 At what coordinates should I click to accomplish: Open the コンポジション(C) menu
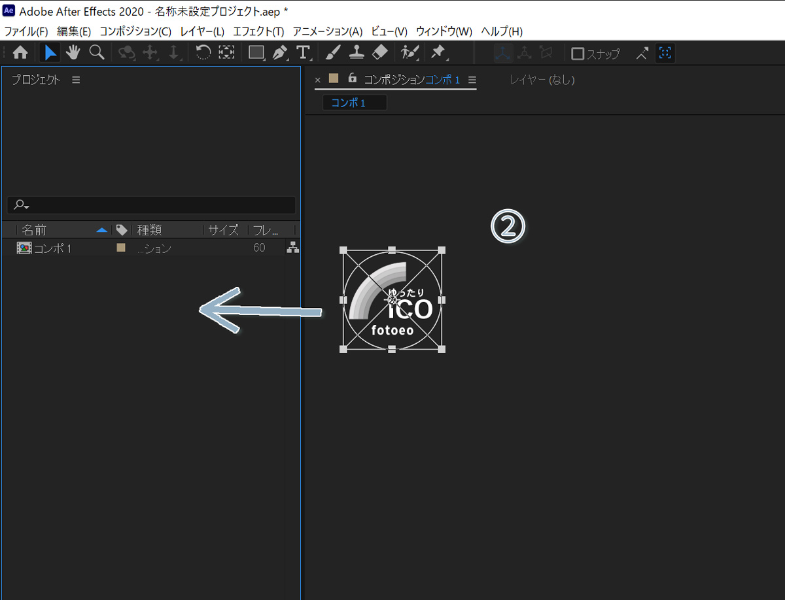click(x=135, y=31)
